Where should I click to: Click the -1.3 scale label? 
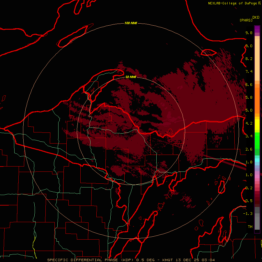[248, 214]
